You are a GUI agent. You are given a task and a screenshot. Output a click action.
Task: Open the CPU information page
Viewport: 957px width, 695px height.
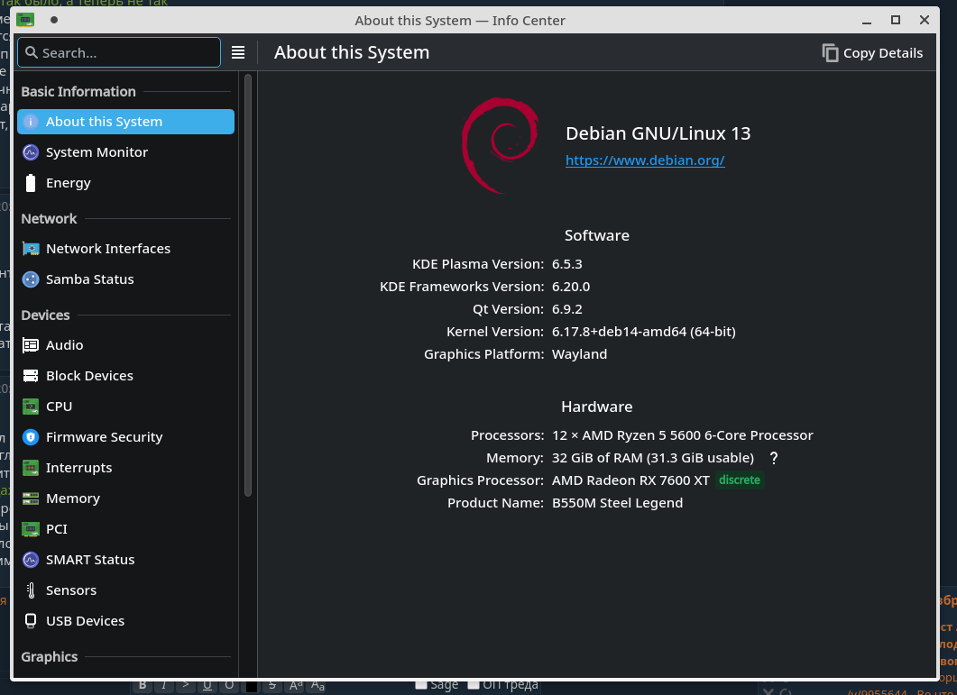click(125, 406)
